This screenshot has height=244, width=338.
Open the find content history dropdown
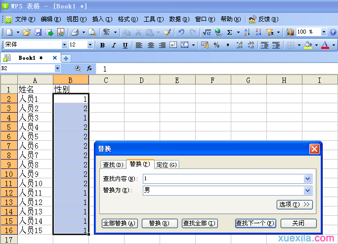(307, 179)
